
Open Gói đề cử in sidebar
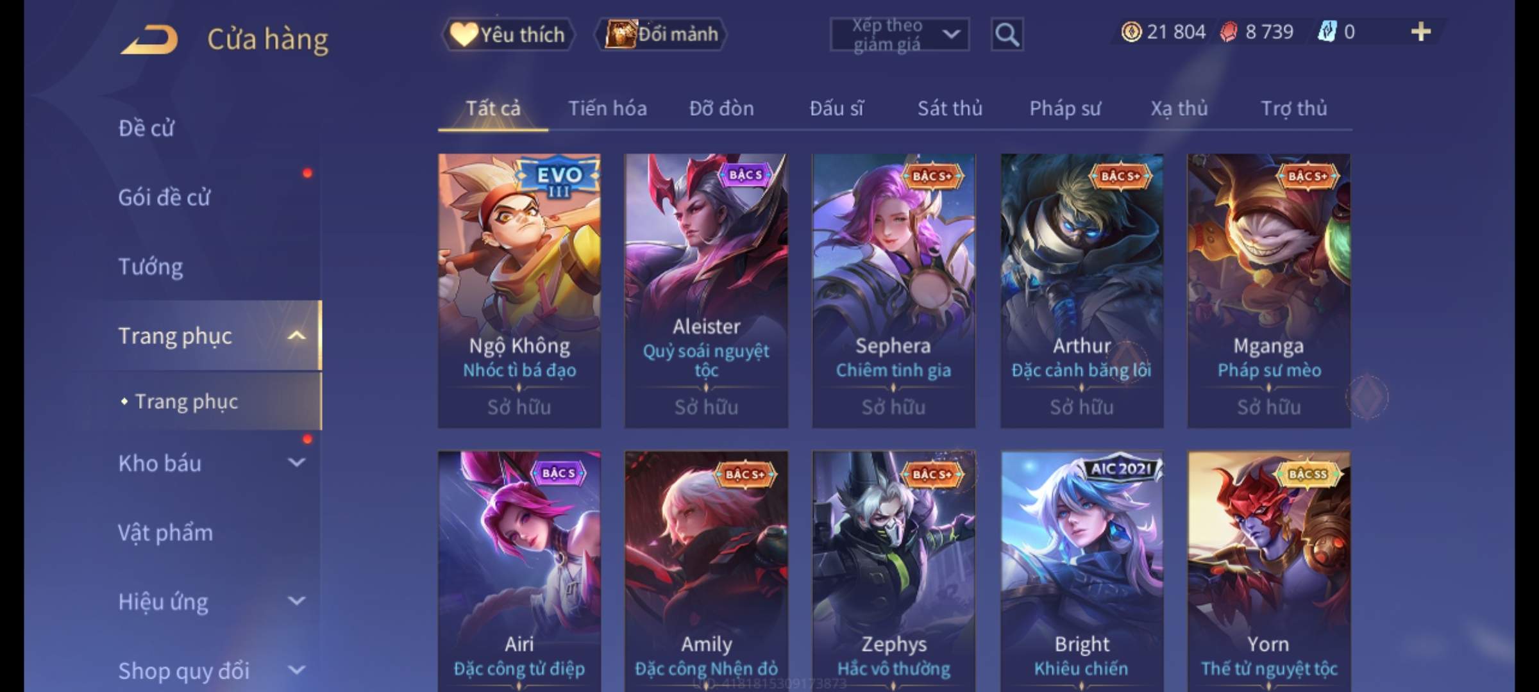click(164, 197)
